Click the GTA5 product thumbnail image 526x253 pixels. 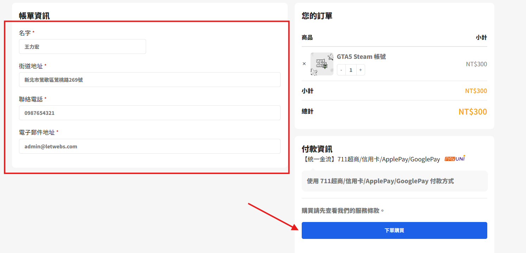(322, 64)
